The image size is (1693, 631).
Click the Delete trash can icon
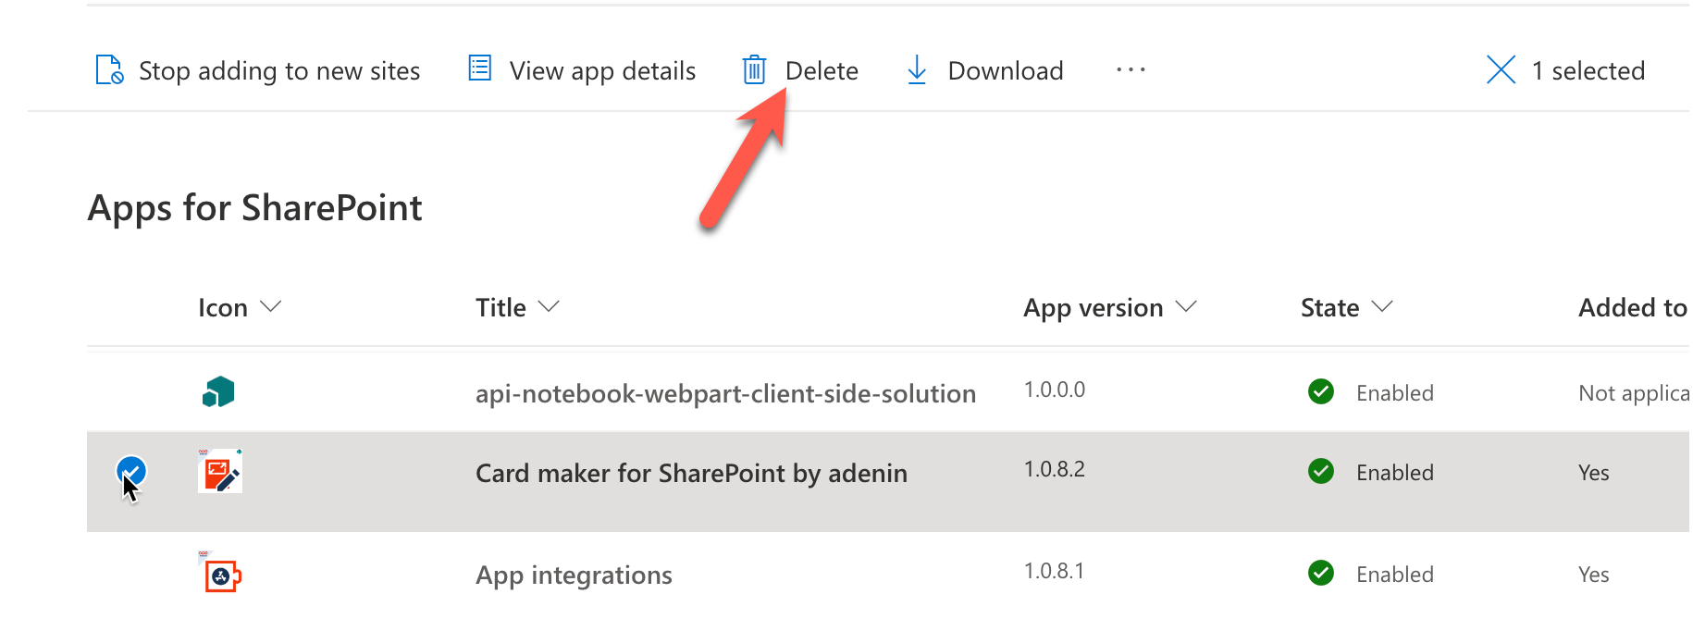pos(754,70)
